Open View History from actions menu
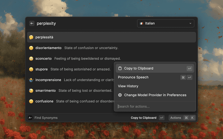Image resolution: width=223 pixels, height=139 pixels. click(x=128, y=86)
